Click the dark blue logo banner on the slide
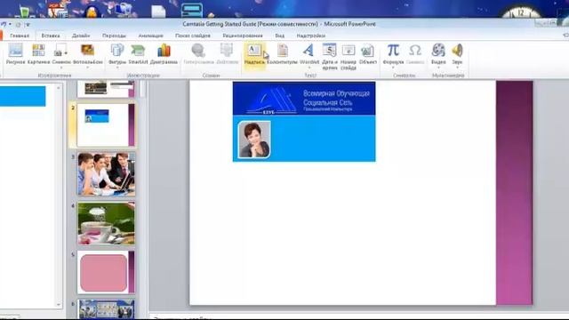The image size is (569, 320). (x=304, y=99)
